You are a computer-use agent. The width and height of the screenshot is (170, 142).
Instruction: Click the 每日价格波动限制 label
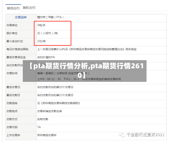coord(17,49)
